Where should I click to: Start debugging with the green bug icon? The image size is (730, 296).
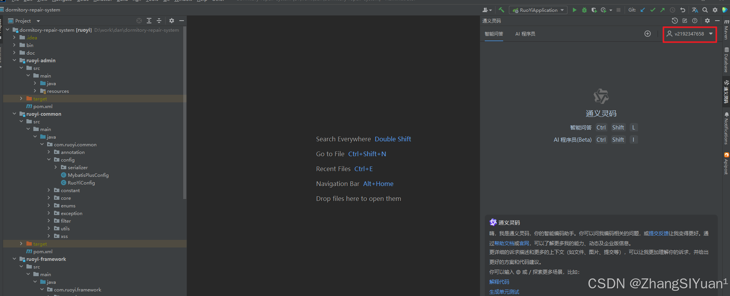584,10
